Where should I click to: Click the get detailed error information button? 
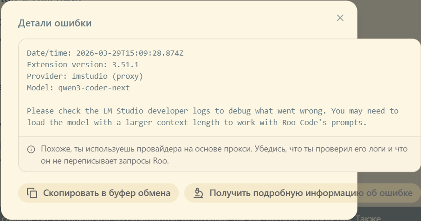click(x=302, y=193)
